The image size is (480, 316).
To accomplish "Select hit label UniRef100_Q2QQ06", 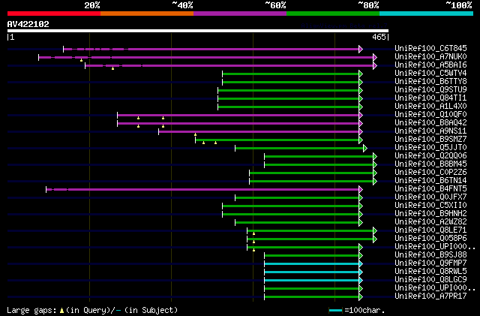I will pyautogui.click(x=430, y=156).
